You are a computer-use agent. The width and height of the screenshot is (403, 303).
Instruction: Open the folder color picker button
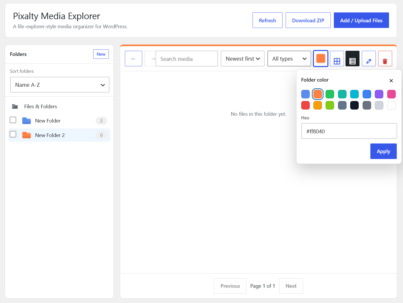click(x=321, y=59)
